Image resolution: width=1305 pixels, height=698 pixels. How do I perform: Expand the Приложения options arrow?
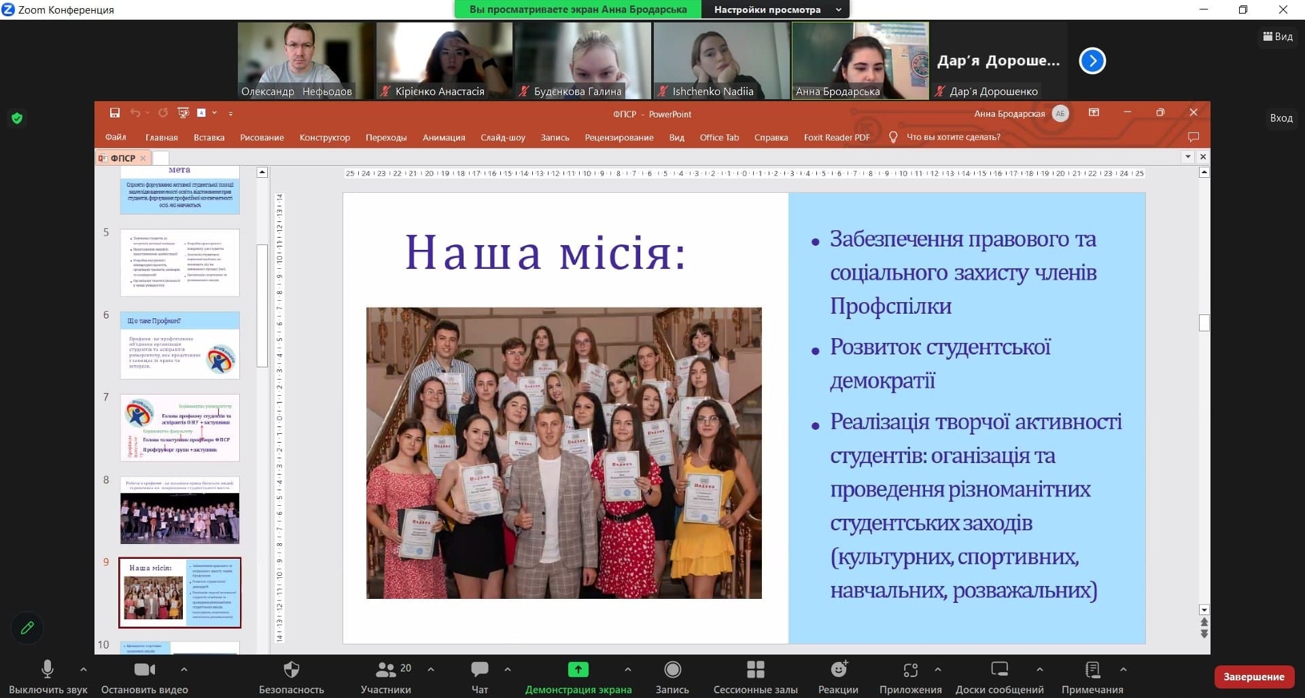pos(938,669)
